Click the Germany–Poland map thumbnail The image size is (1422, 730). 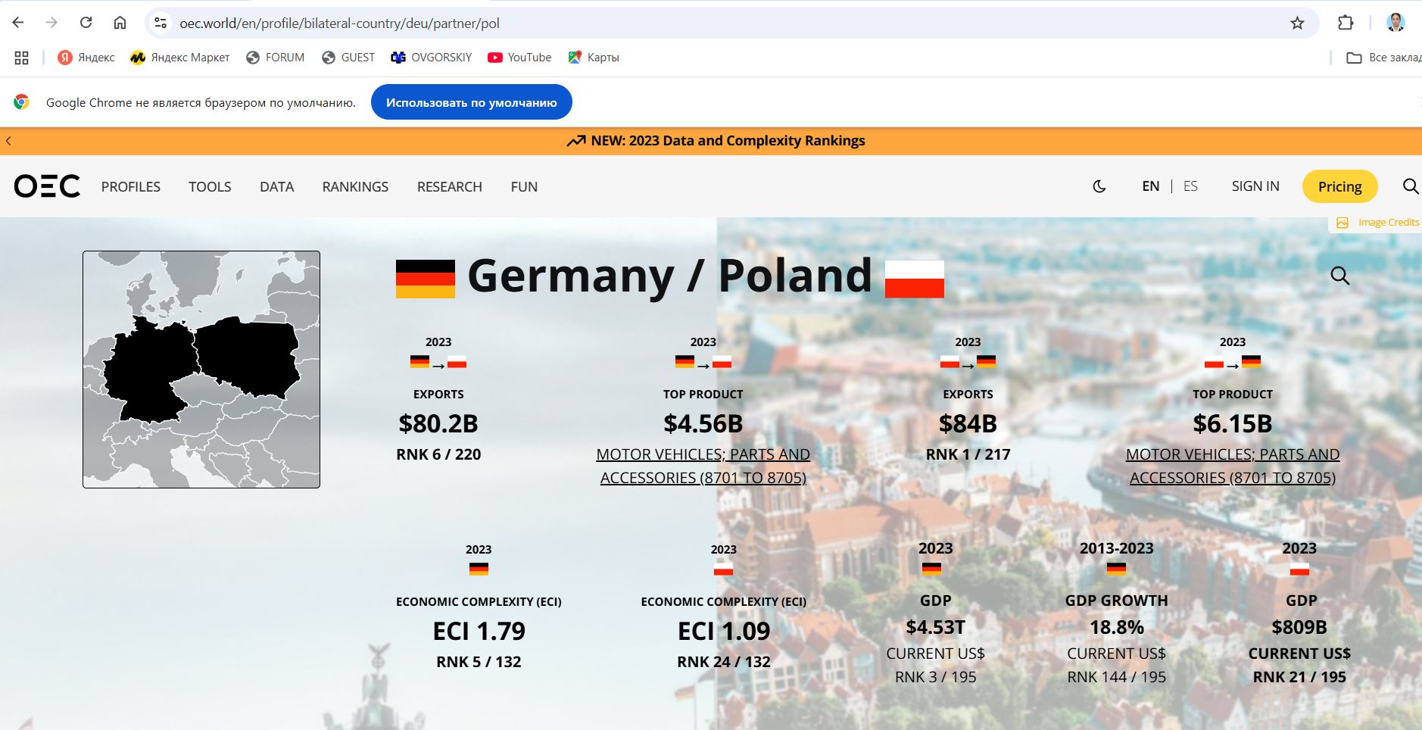pyautogui.click(x=201, y=370)
